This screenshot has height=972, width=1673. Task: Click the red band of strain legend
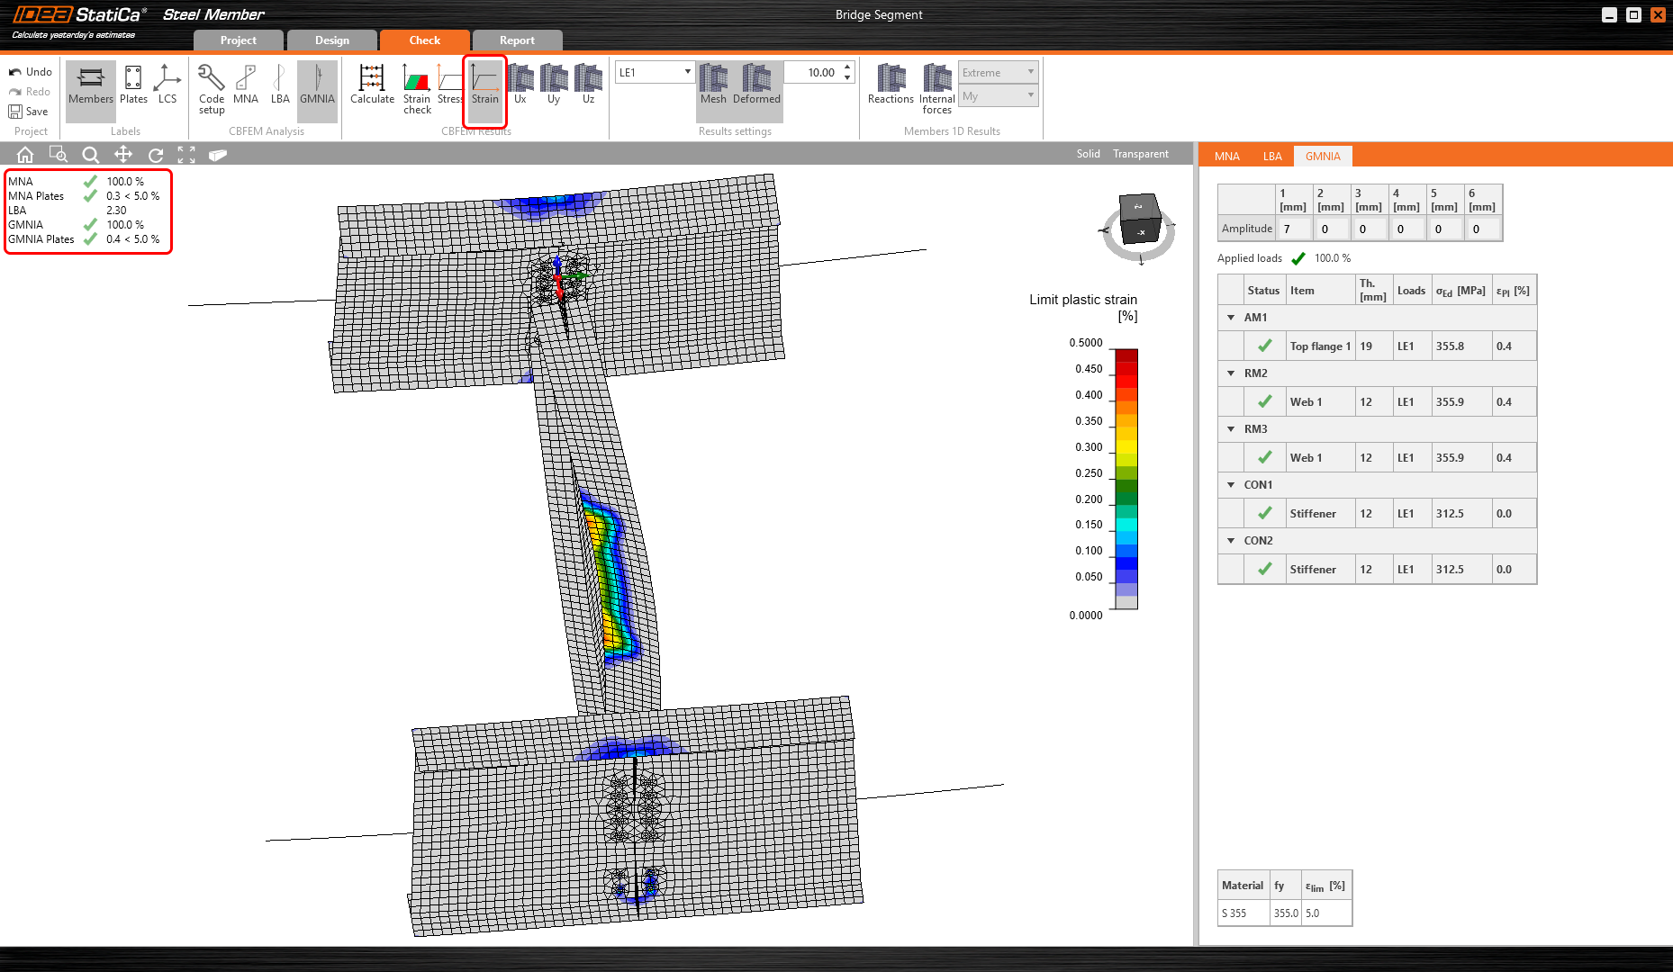pyautogui.click(x=1126, y=368)
